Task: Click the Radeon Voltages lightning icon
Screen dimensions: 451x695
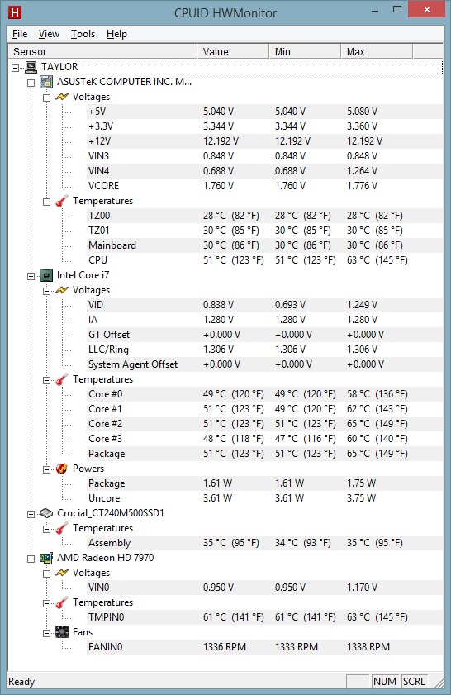Action: click(x=62, y=573)
